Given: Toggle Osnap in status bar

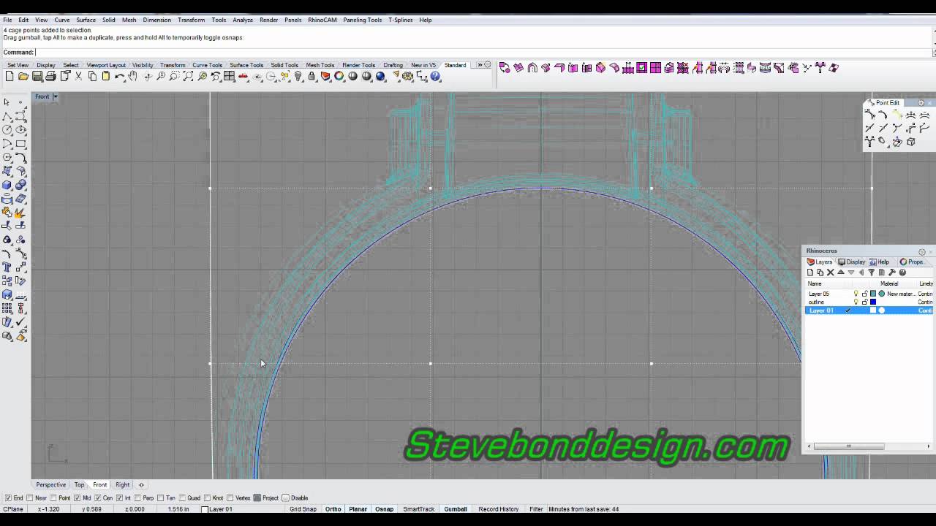Looking at the screenshot, I should [x=384, y=509].
